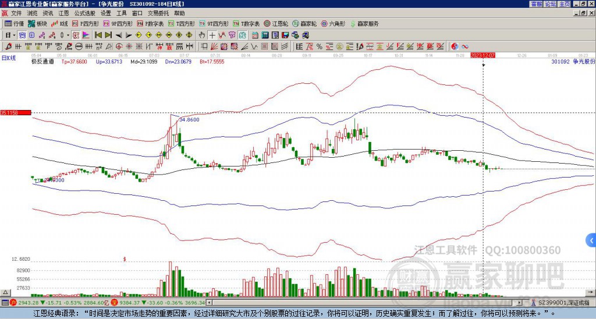This screenshot has width=596, height=319.
Task: Open the 赢家轮 tool
Action: tap(304, 23)
